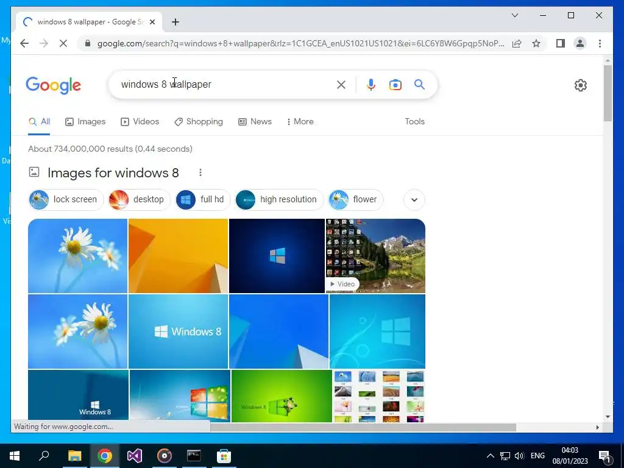Screen dimensions: 624x468
Task: Open Command Prompt from taskbar
Action: pos(194,456)
